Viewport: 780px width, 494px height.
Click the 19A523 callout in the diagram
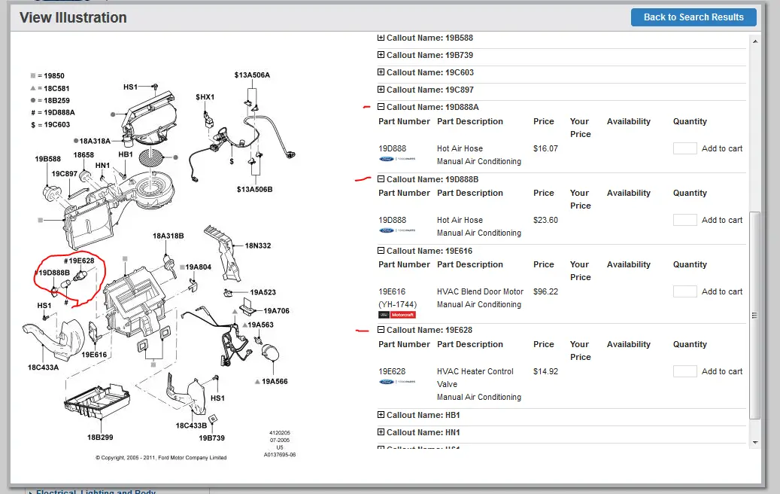[263, 292]
